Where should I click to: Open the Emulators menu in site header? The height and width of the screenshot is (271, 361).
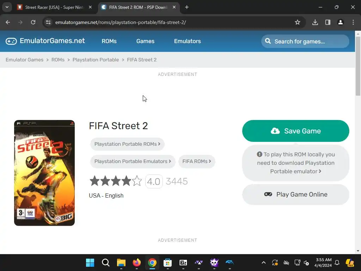188,41
